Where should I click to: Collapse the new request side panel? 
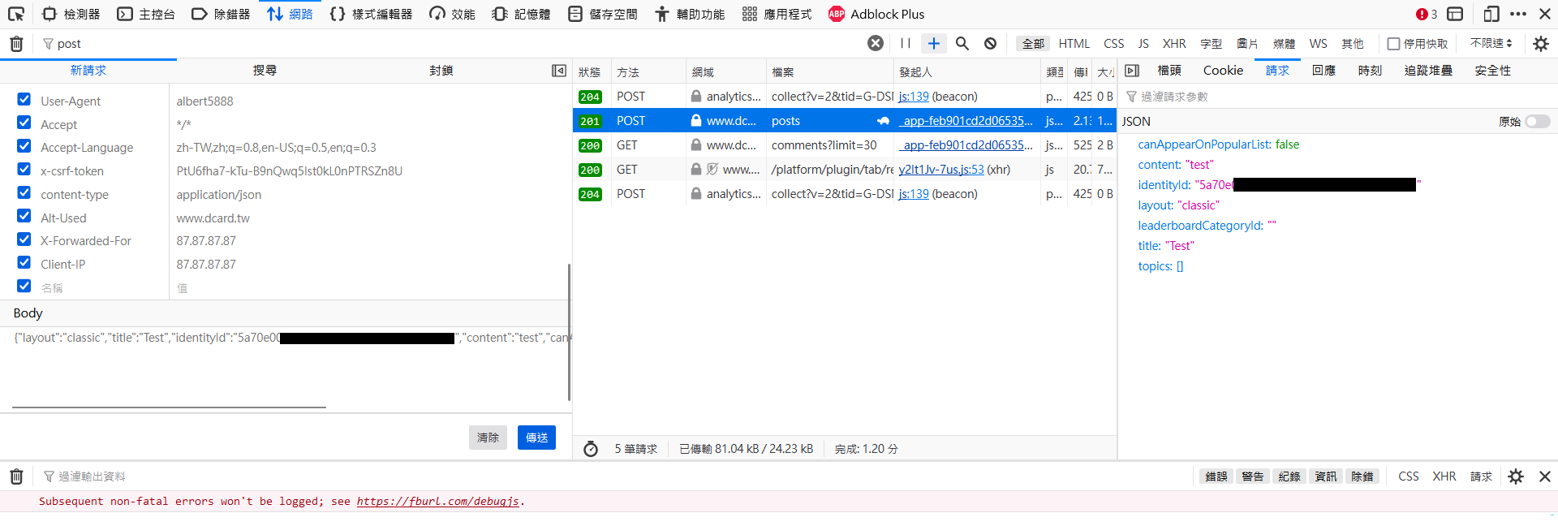559,71
